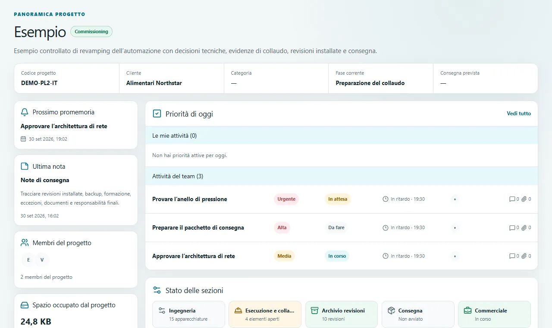The width and height of the screenshot is (552, 328).
Task: Click the paperclip in Approvare l'architettura di rete task row
Action: [x=524, y=256]
